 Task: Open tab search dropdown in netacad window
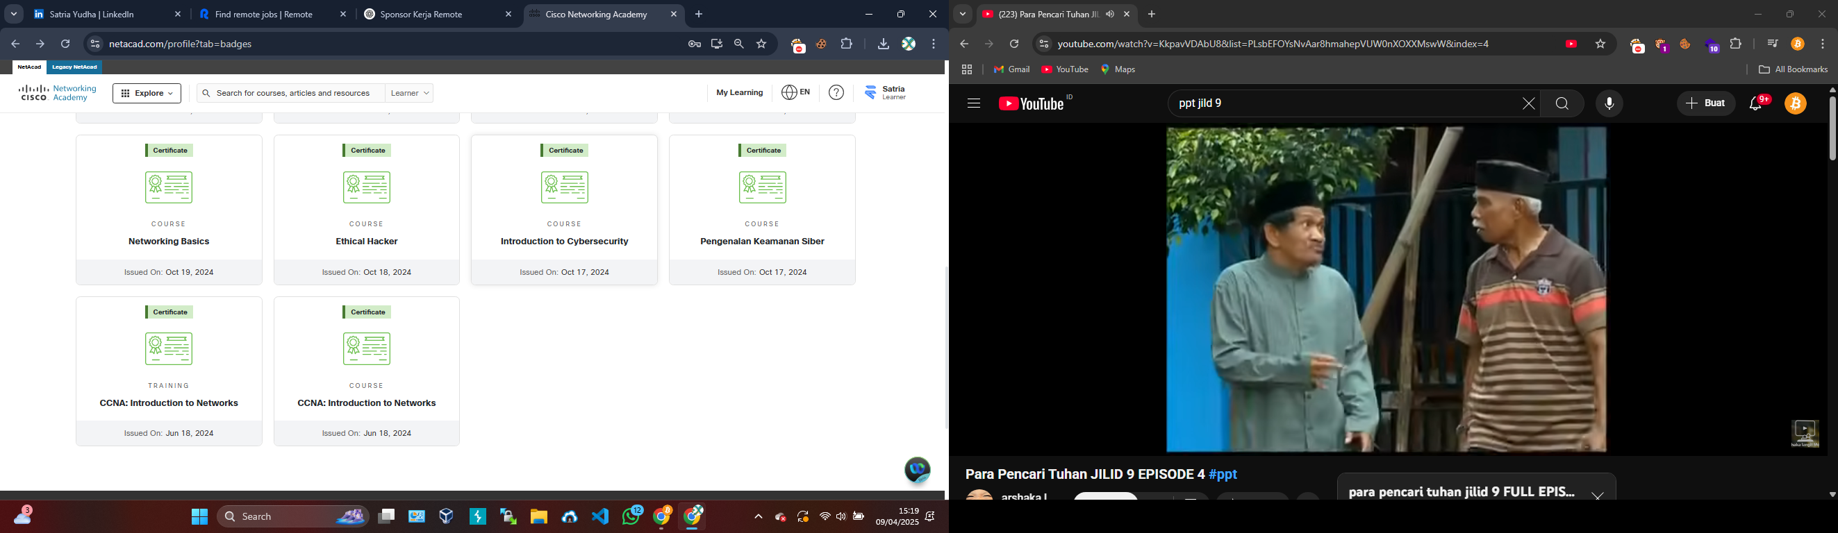click(14, 15)
